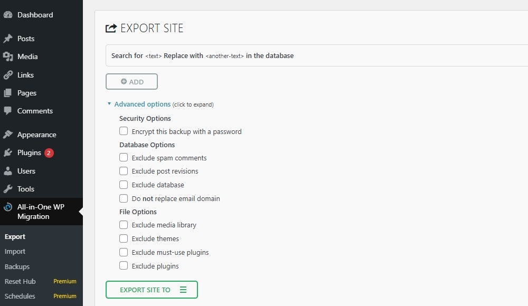Click the Search for replace text field
This screenshot has width=528, height=306.
[x=317, y=55]
